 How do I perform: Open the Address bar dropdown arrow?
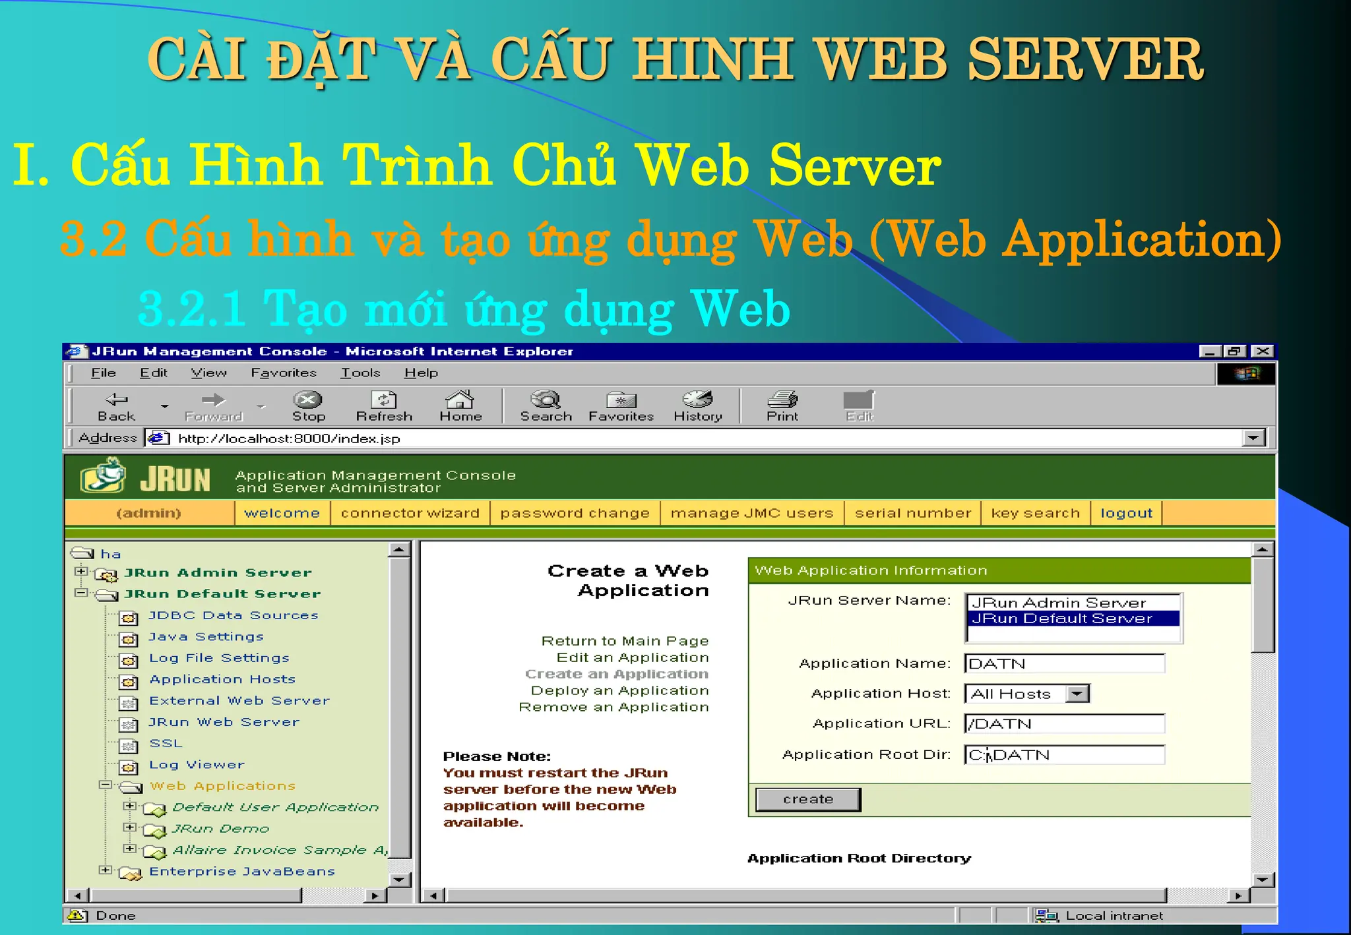(x=1253, y=438)
